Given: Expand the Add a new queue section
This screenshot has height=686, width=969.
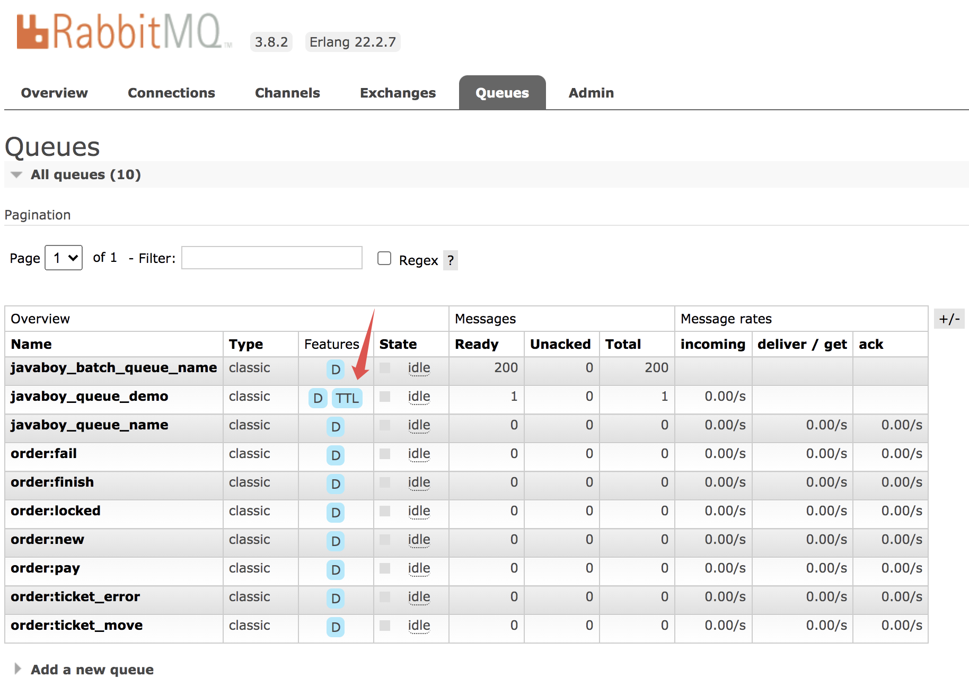Looking at the screenshot, I should point(91,669).
